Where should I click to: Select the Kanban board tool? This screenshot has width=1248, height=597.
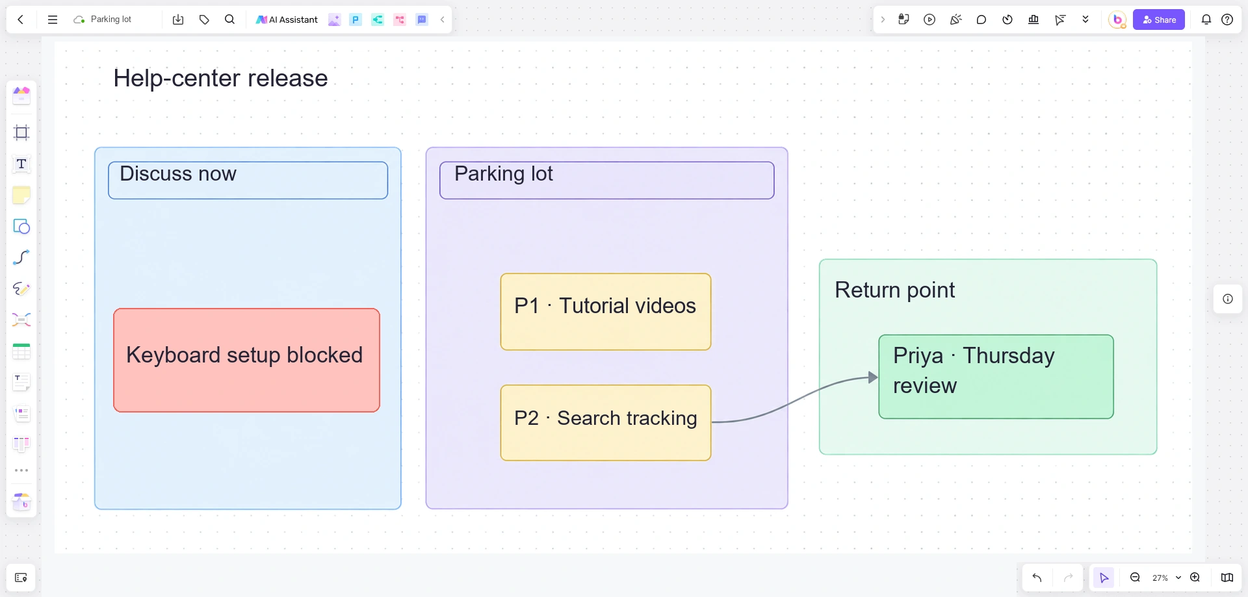tap(21, 444)
